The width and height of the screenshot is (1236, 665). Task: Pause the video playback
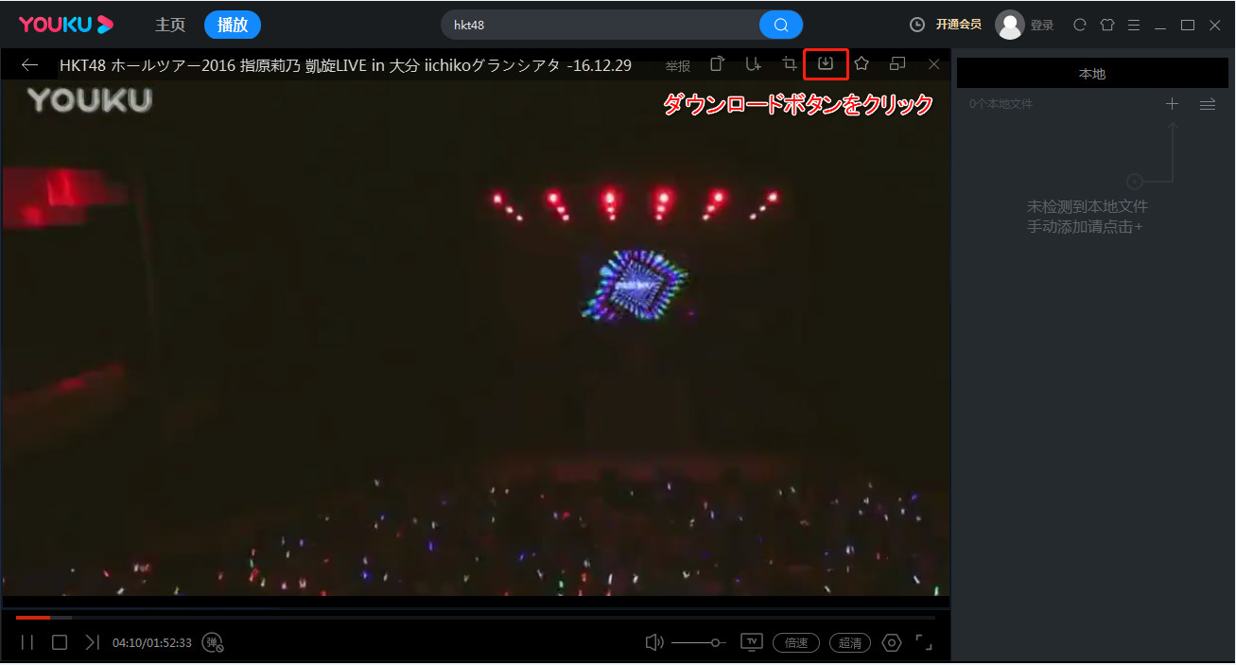[x=27, y=642]
